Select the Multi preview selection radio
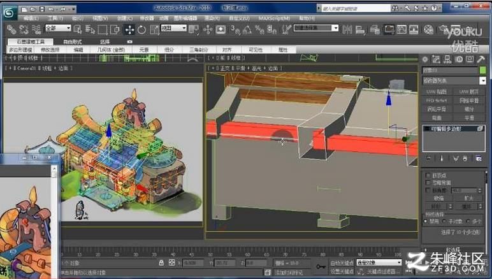This screenshot has height=279, width=492. point(468,221)
